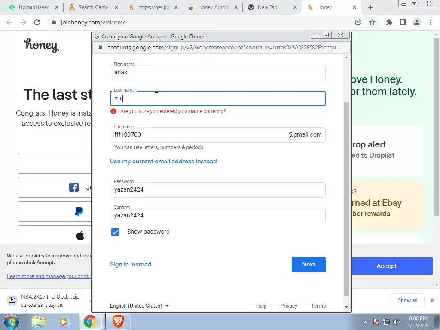Click the network icon in the system tray
The height and width of the screenshot is (330, 440).
386,322
